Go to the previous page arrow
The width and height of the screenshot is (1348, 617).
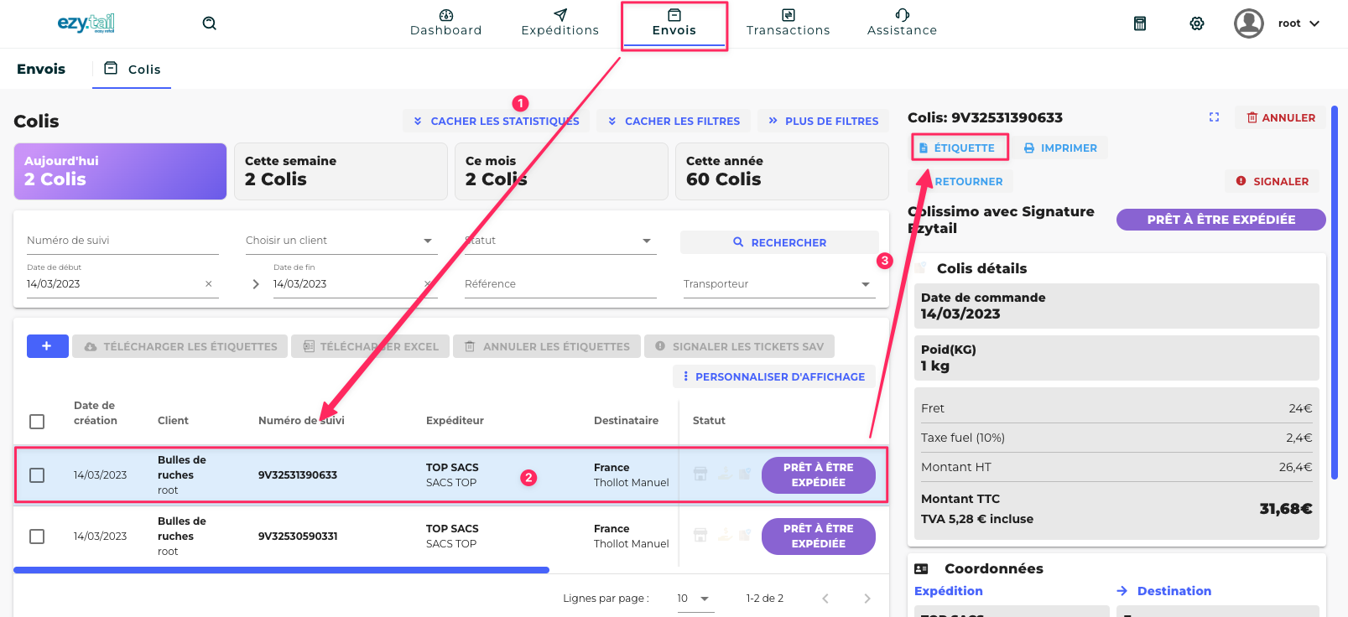tap(825, 599)
